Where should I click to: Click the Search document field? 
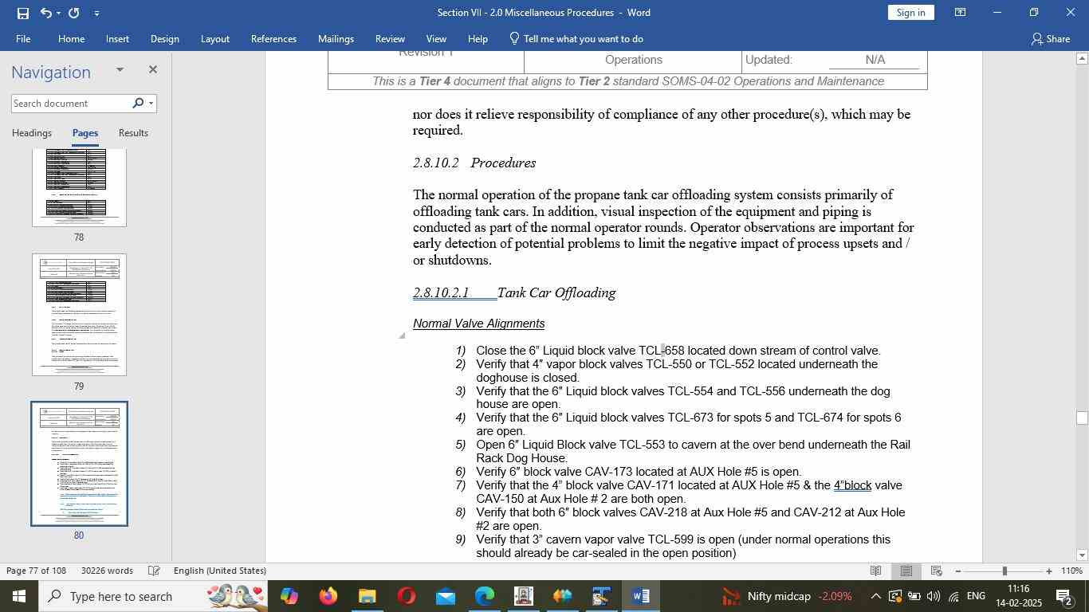point(70,104)
